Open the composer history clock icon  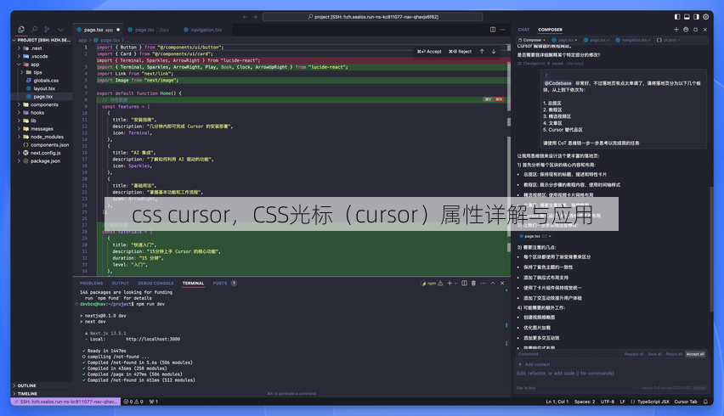686,30
